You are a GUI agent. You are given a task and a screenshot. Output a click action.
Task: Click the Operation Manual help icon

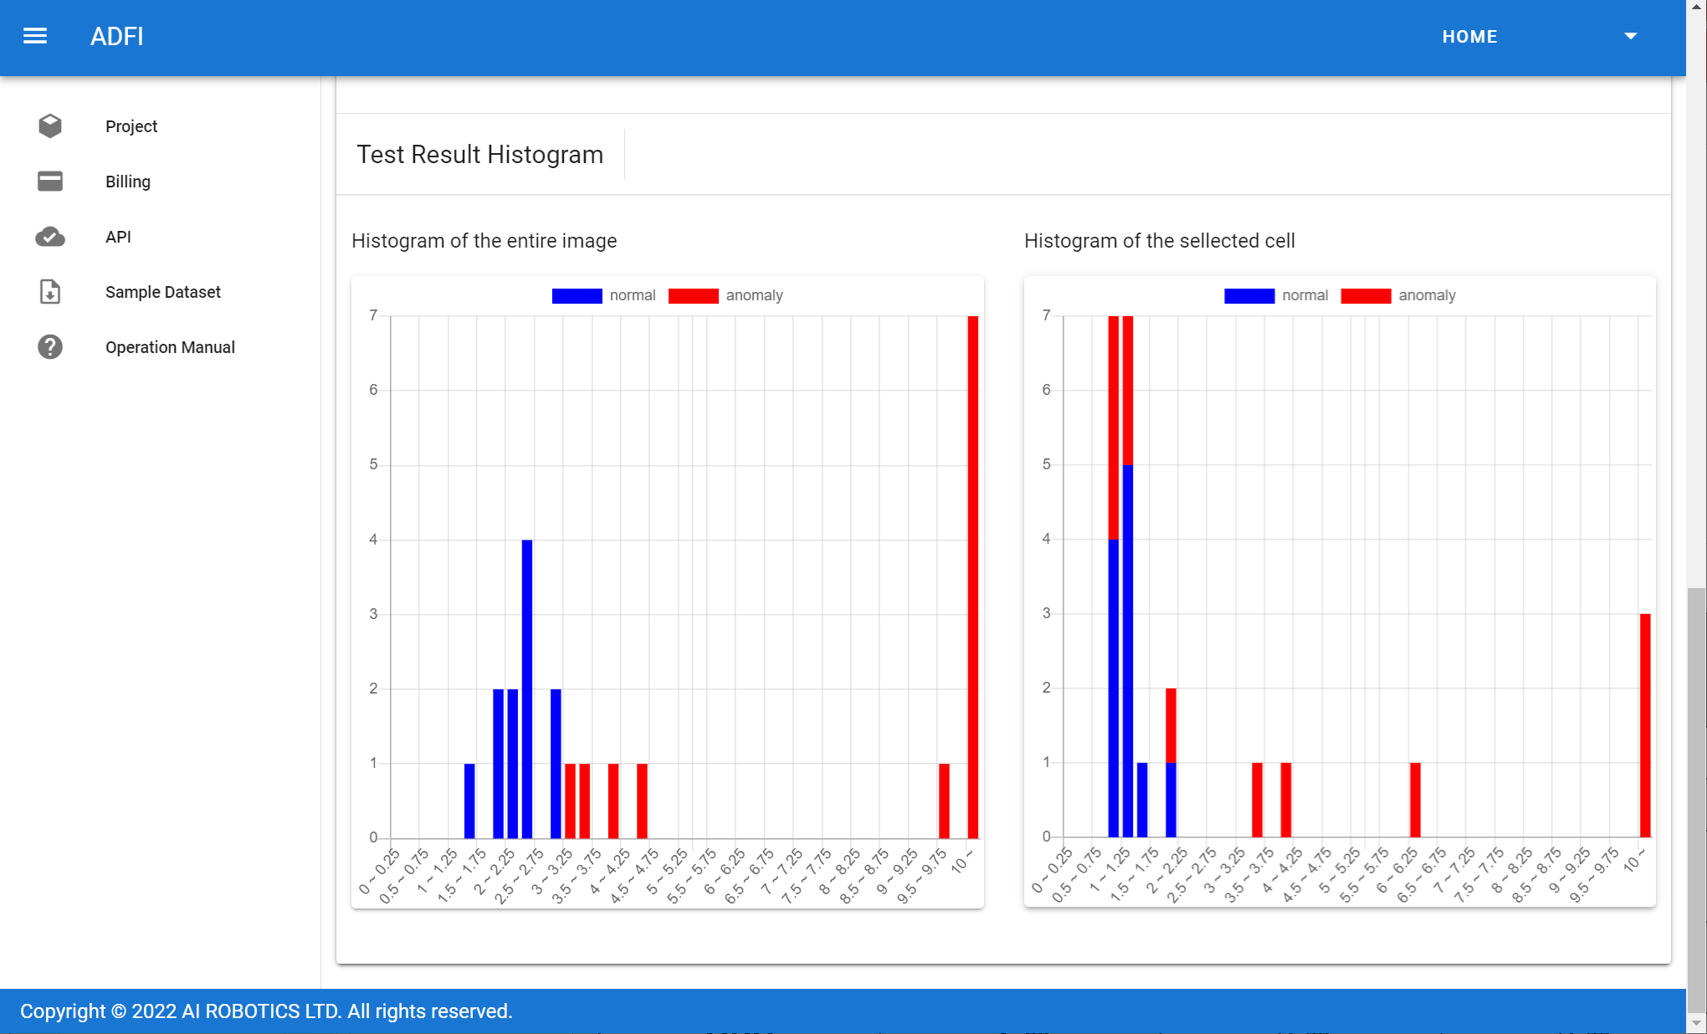[50, 347]
